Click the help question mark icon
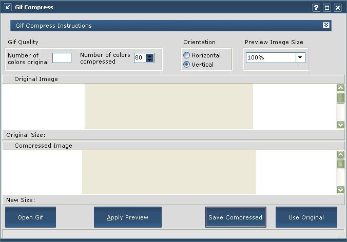 316,8
